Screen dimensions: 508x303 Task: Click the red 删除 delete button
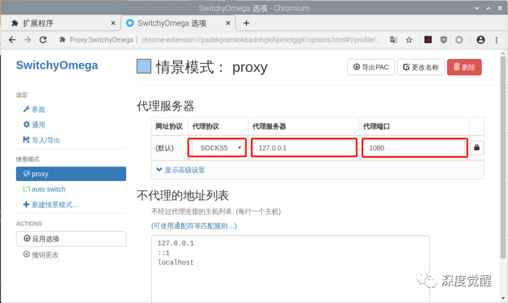[x=464, y=67]
